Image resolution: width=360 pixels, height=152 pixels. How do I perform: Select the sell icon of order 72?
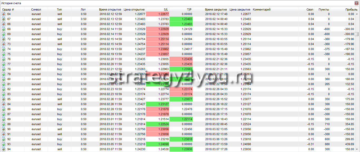pos(4,39)
